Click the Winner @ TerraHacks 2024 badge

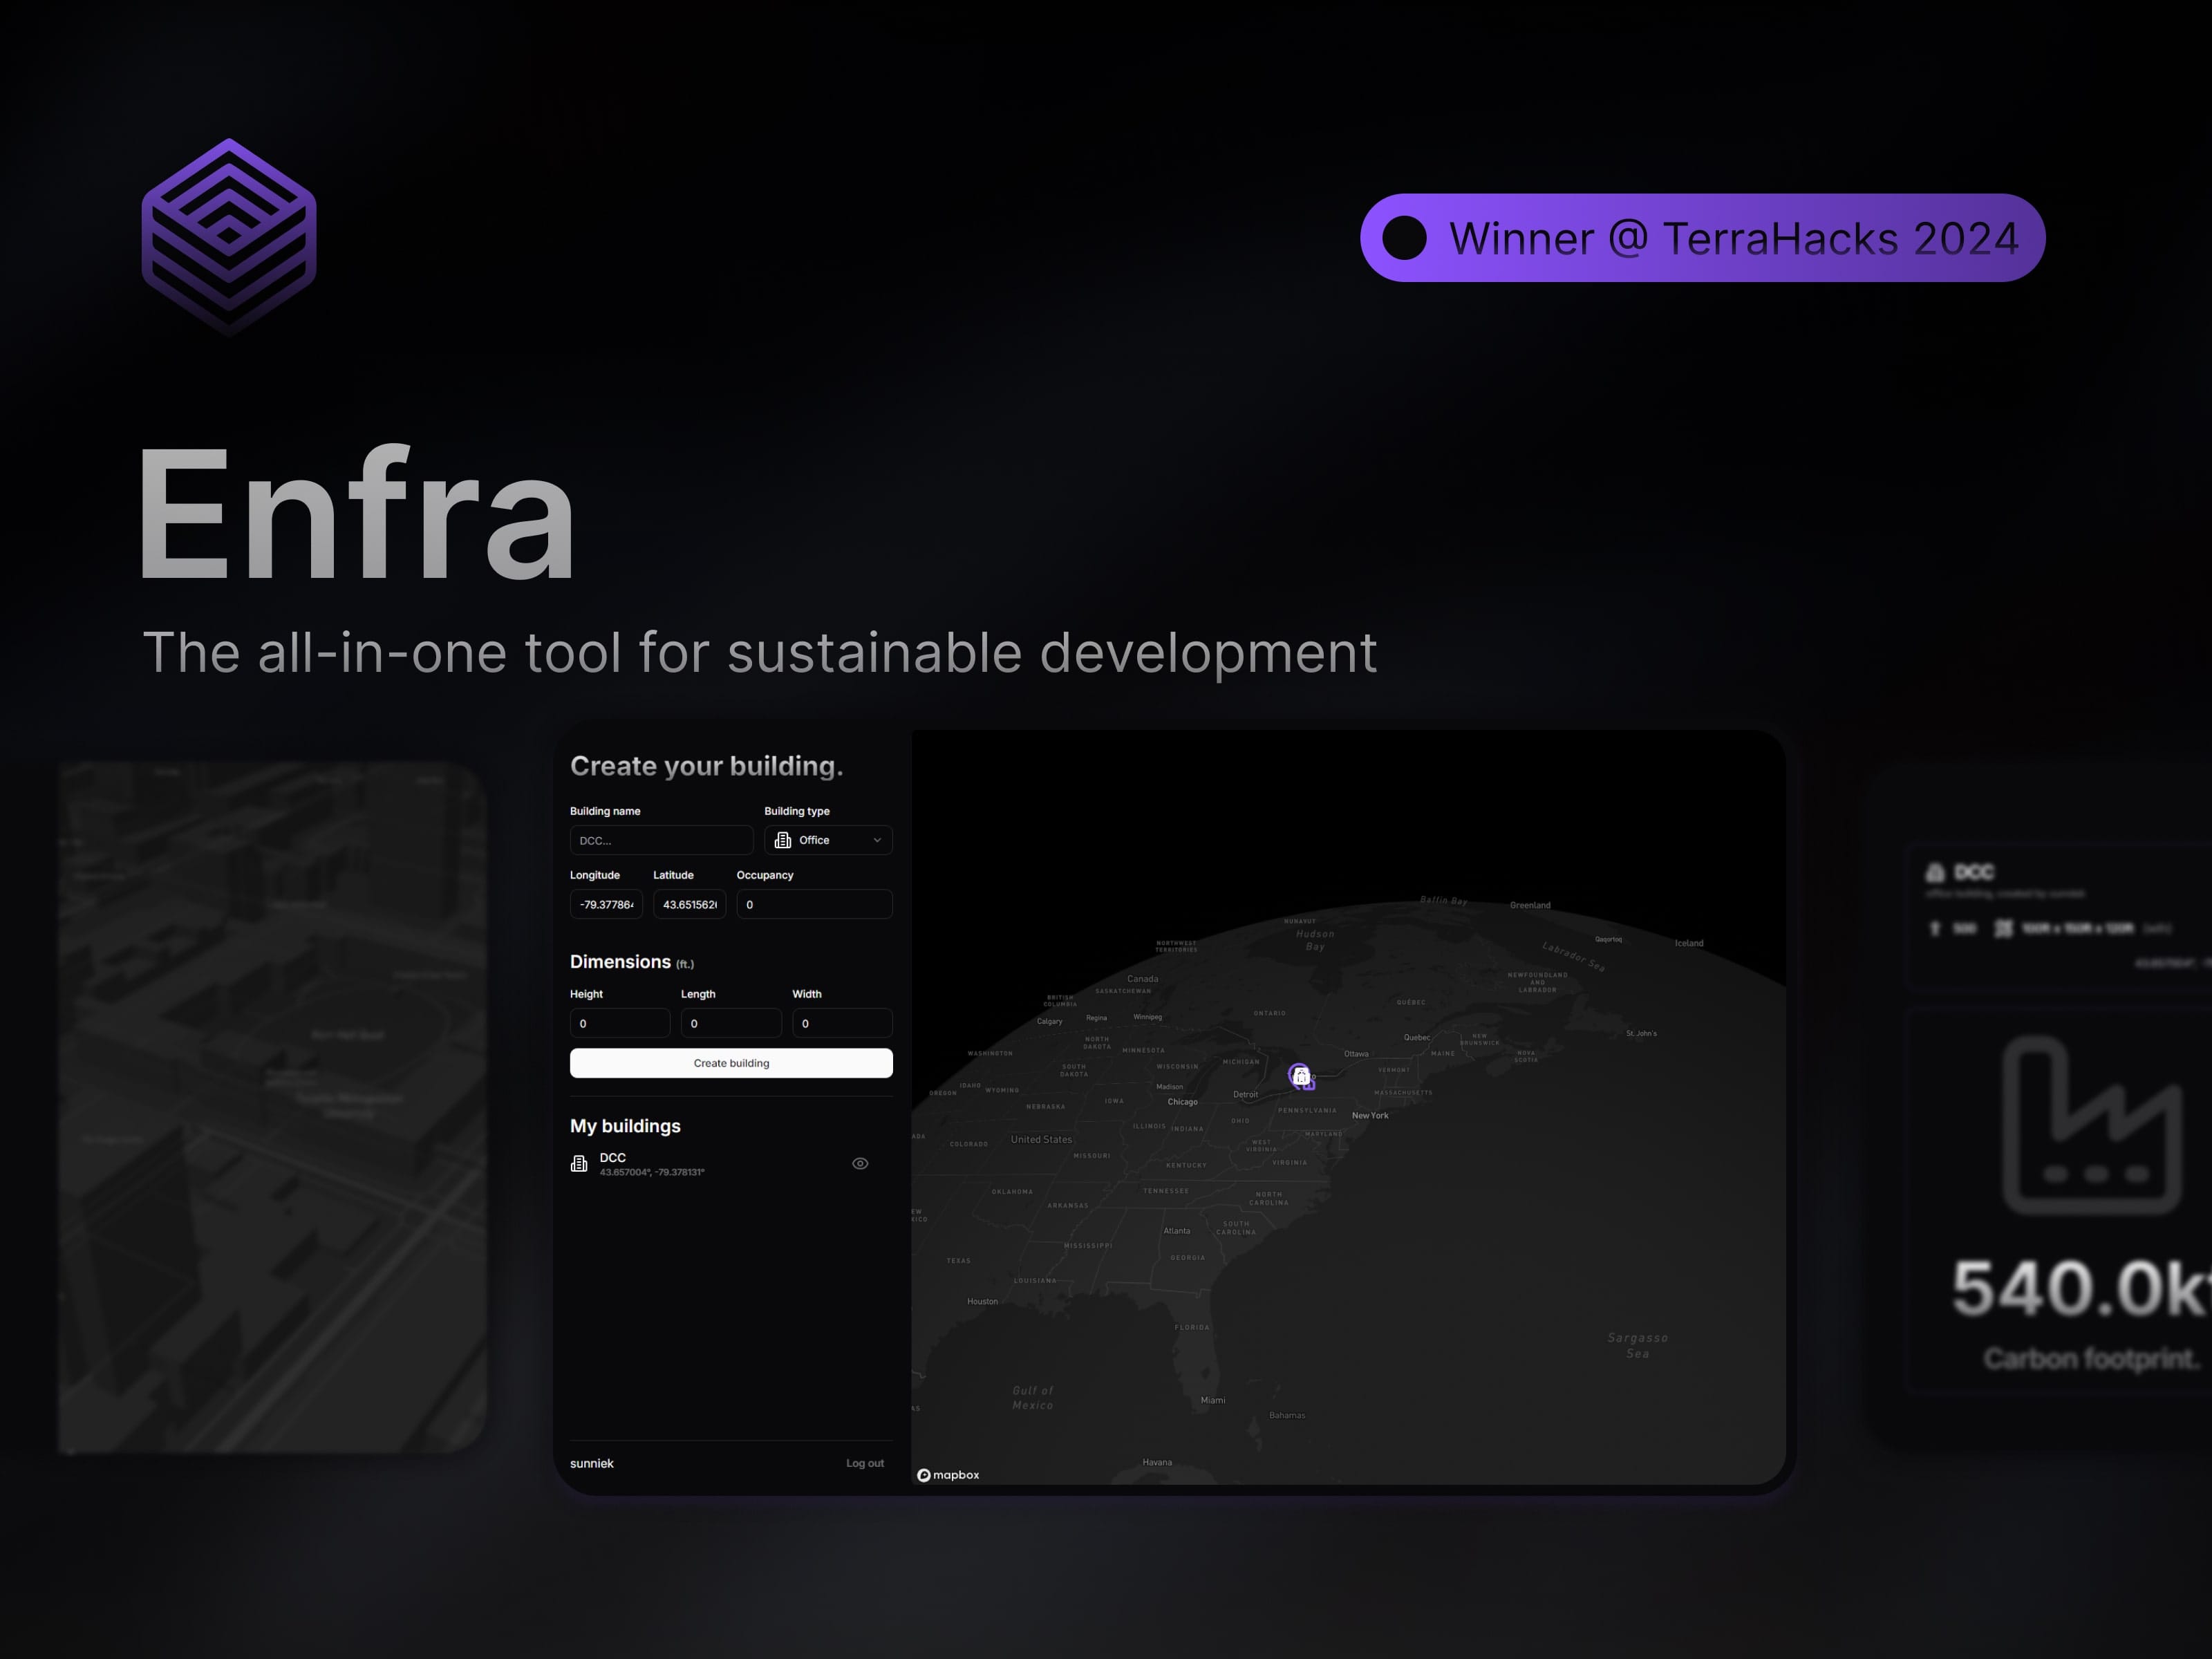pos(1702,238)
